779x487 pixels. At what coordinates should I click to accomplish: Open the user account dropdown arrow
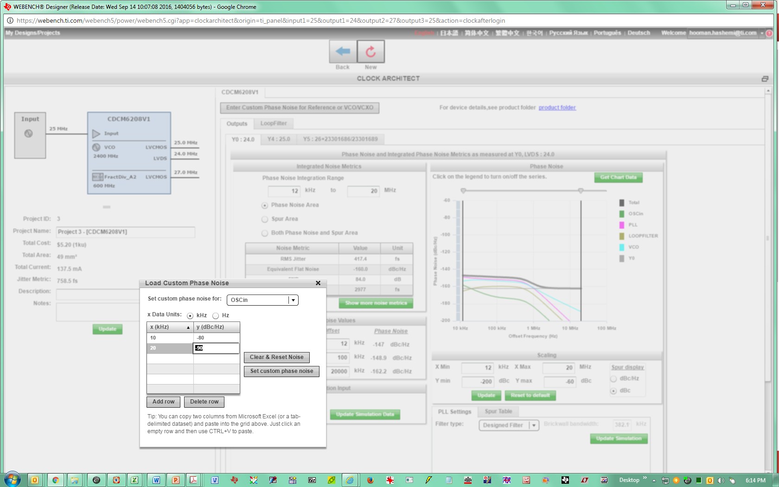(762, 33)
